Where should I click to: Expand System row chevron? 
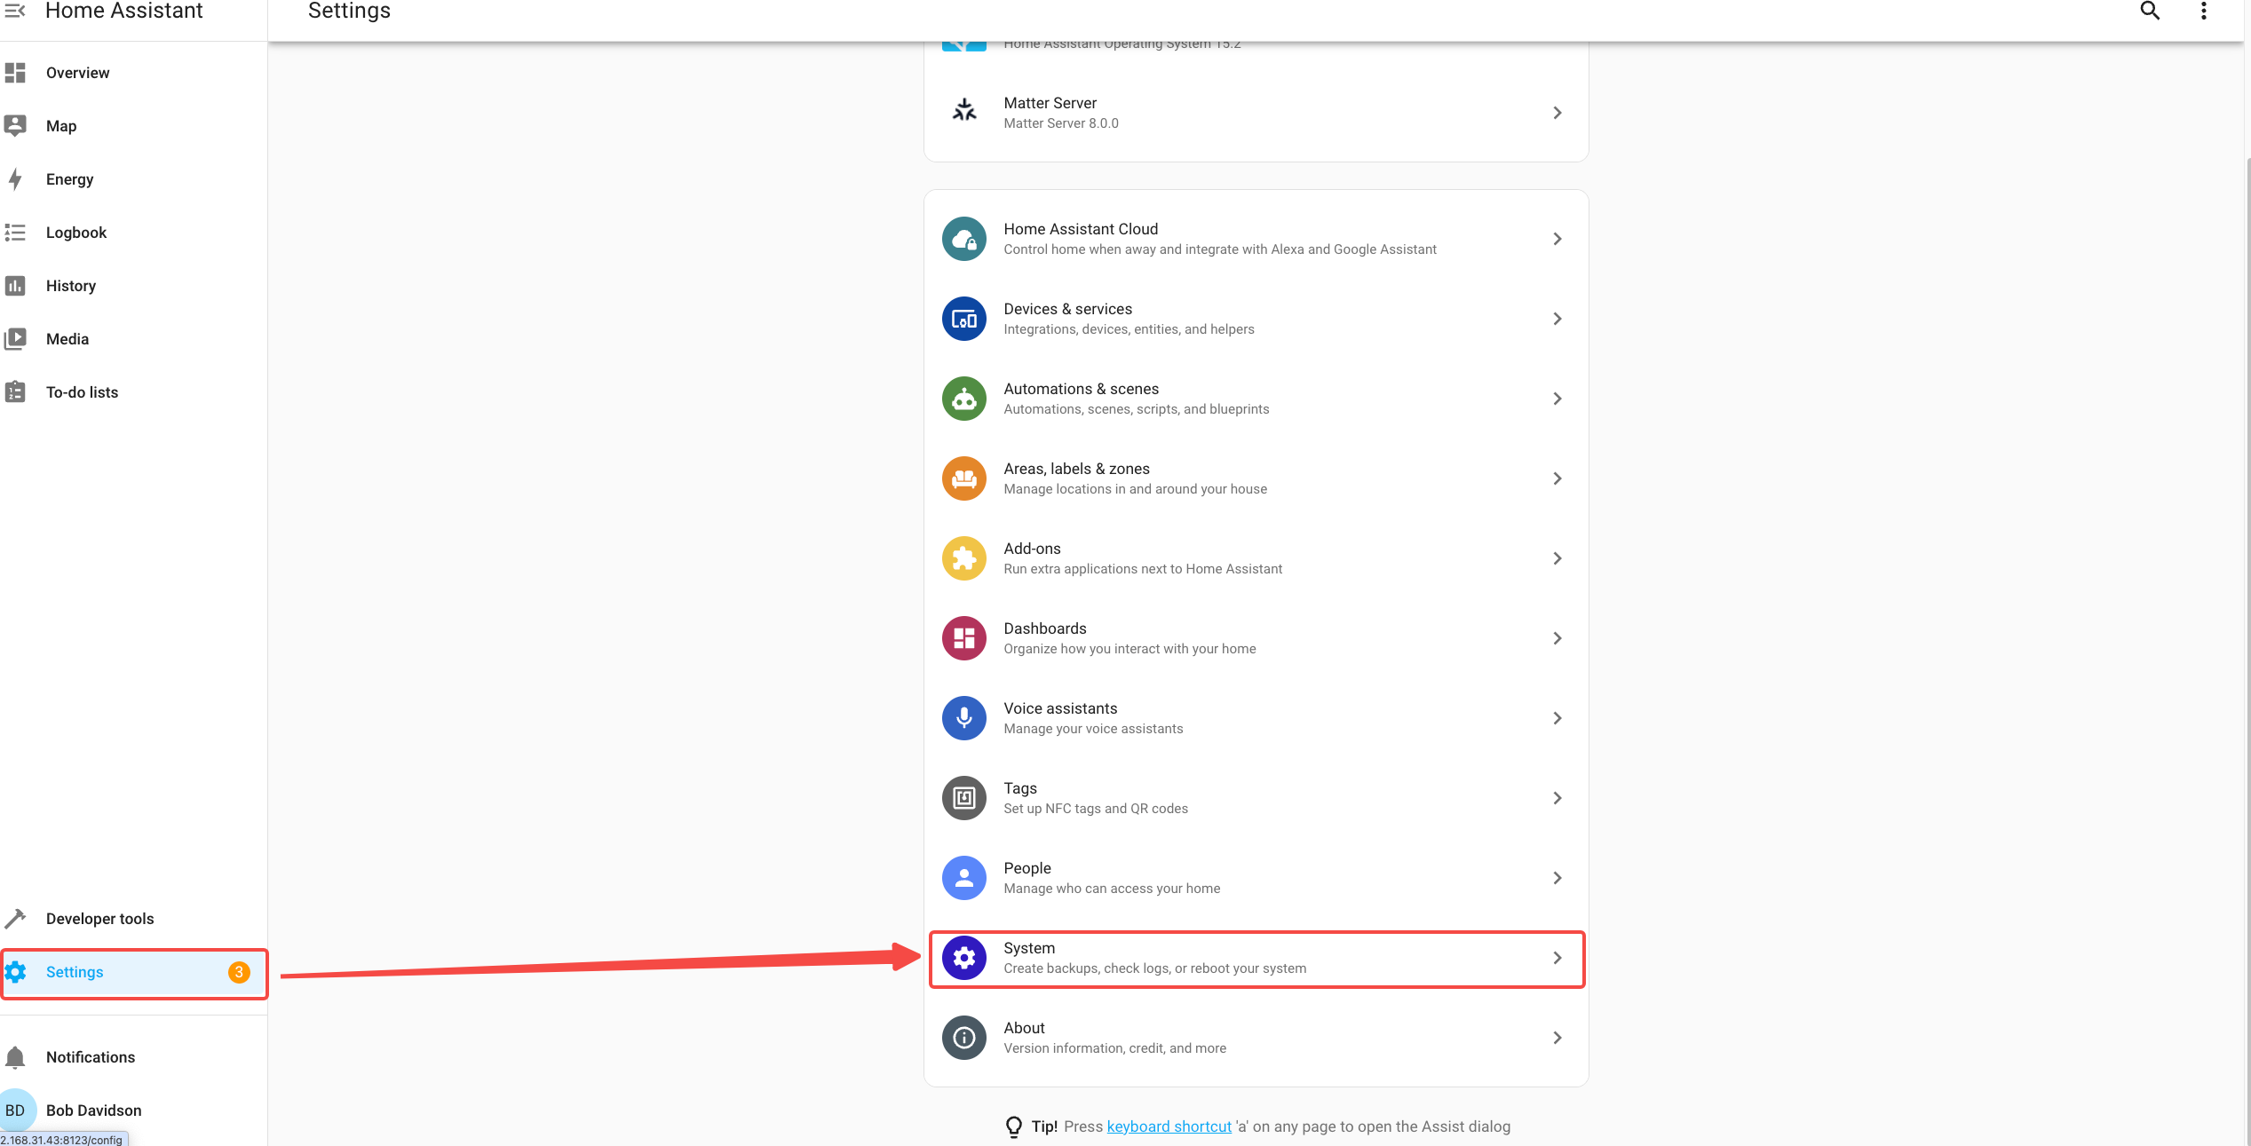1557,958
